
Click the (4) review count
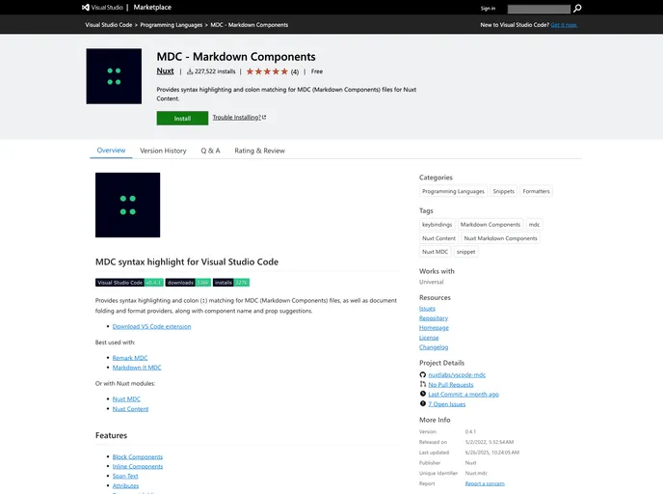point(295,71)
